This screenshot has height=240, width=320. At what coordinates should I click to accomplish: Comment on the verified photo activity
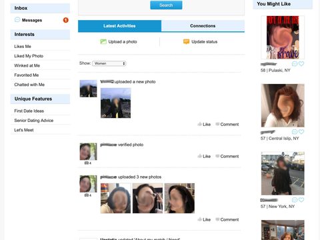229,157
